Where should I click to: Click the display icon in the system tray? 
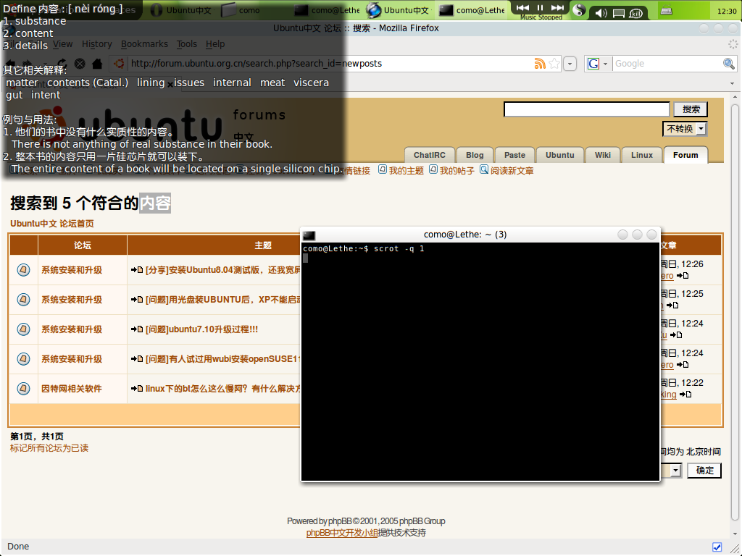click(x=619, y=13)
